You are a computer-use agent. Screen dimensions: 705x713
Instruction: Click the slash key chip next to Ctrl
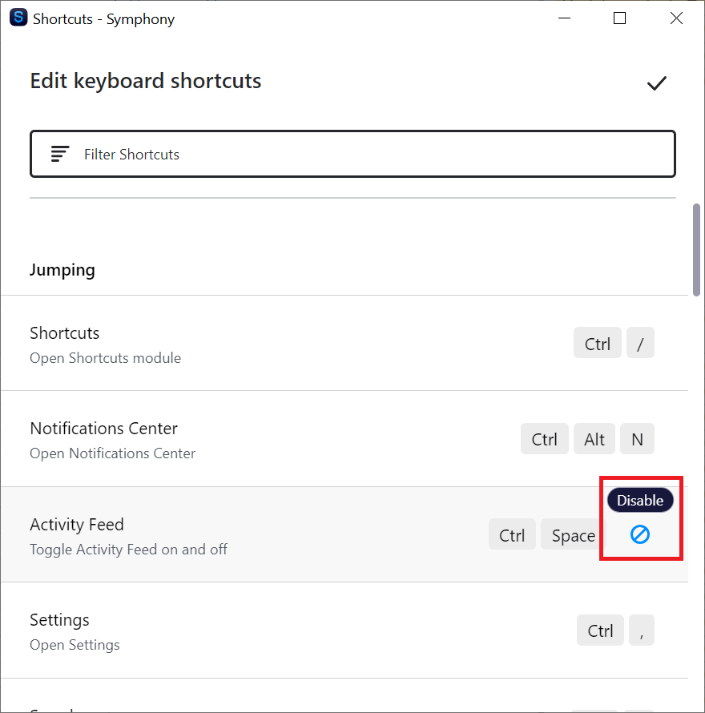[640, 343]
